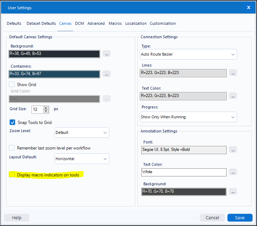Click the Containers color ellipsis button

point(107,74)
